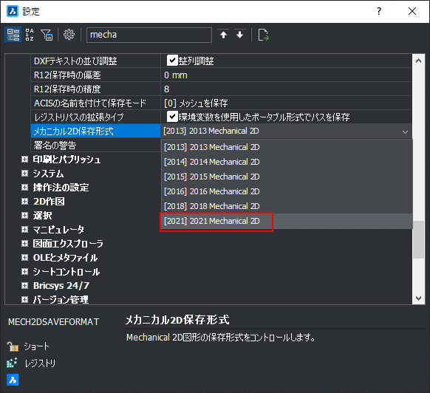The image size is (430, 393).
Task: Select the alphabetical sort icon
Action: (30, 35)
